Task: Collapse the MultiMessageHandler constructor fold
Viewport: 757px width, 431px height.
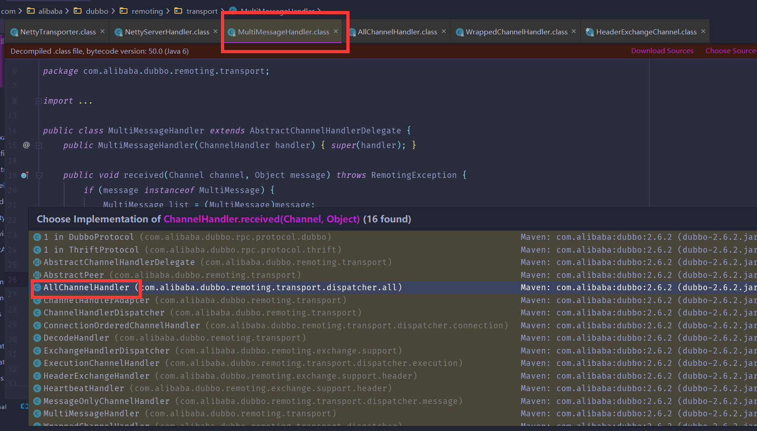Action: [39, 145]
